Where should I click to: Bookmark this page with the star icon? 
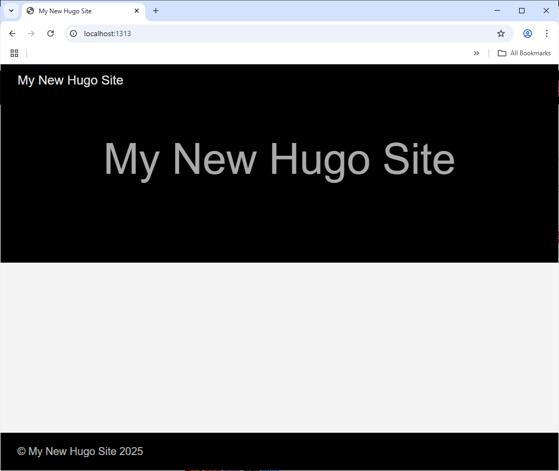(500, 33)
